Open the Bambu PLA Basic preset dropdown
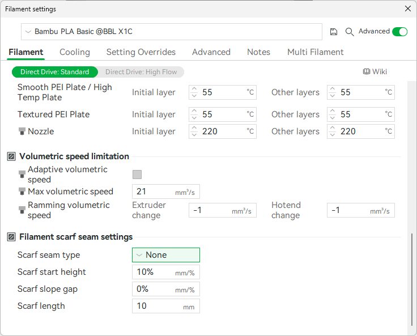The height and width of the screenshot is (336, 417). 171,32
